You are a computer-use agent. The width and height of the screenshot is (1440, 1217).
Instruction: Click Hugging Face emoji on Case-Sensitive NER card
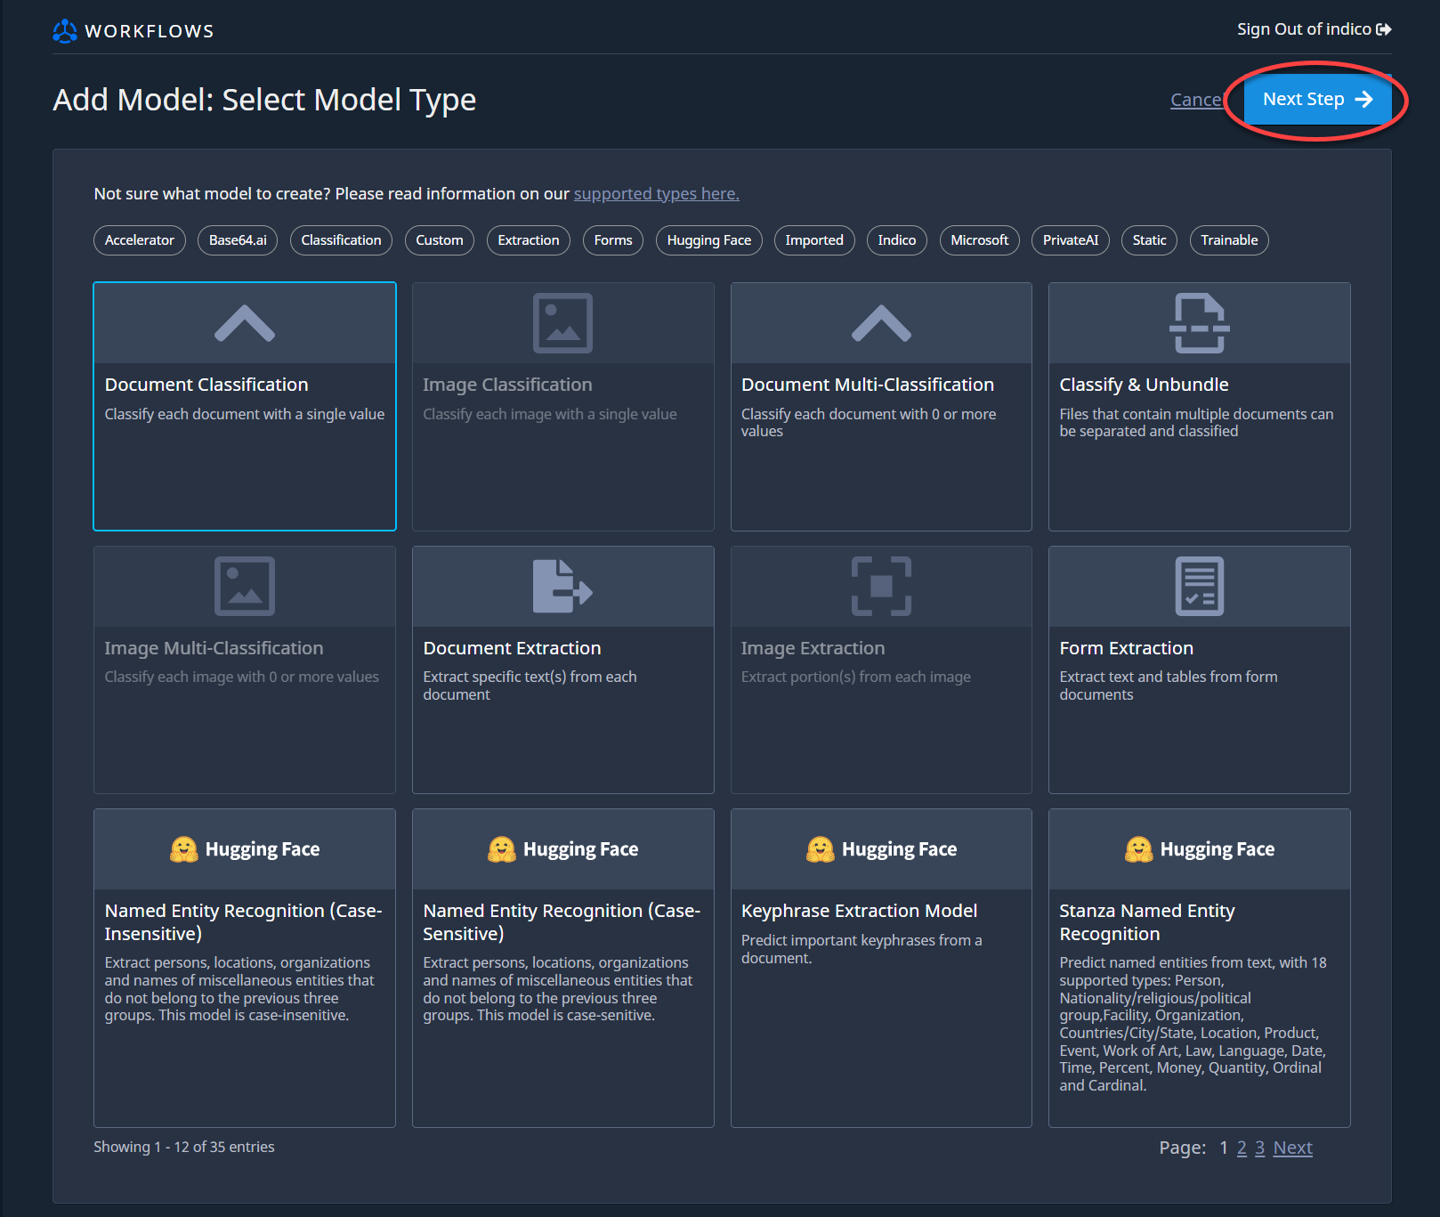502,849
